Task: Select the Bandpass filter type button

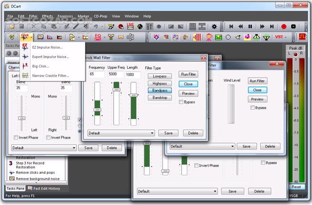Action: (160, 90)
